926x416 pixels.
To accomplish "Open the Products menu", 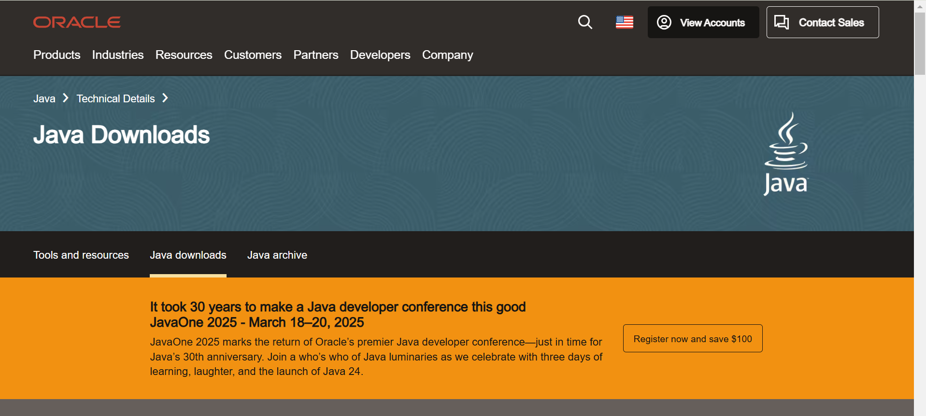I will (57, 55).
